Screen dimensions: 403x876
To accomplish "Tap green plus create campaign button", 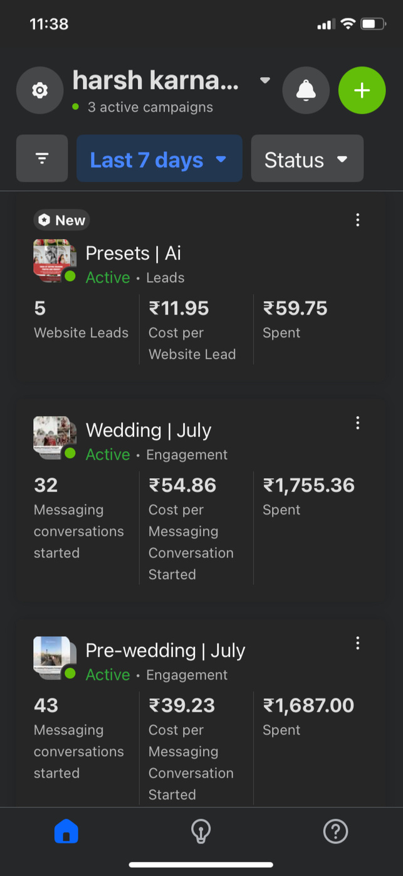I will 362,90.
